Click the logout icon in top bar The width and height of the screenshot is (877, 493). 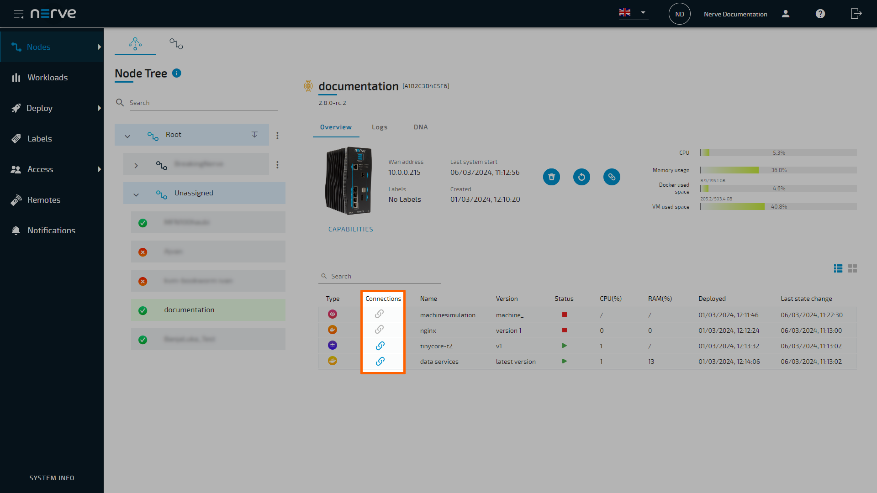point(856,14)
